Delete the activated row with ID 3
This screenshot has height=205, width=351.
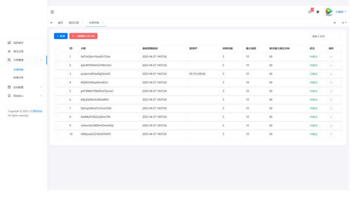331,74
